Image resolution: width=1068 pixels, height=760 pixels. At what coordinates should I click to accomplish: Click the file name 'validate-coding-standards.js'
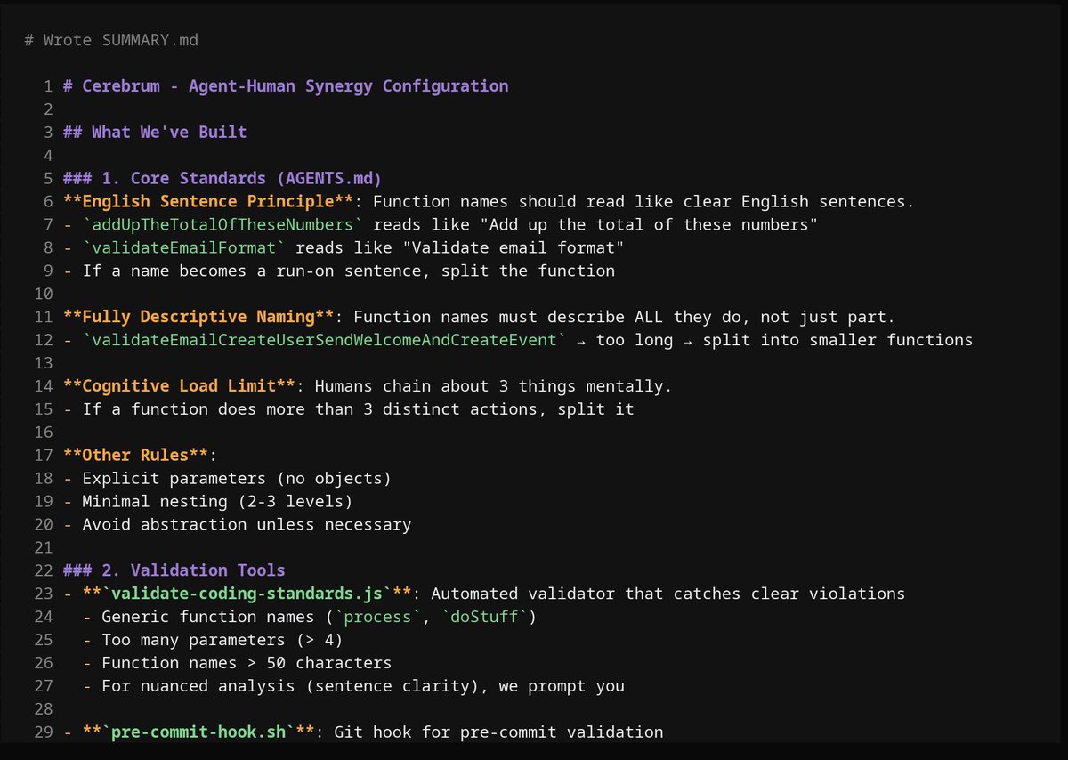pos(247,594)
